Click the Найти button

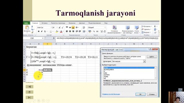(152, 57)
